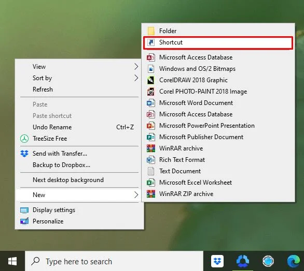Click the Dropbox icon in taskbar
The image size is (304, 271).
[217, 261]
